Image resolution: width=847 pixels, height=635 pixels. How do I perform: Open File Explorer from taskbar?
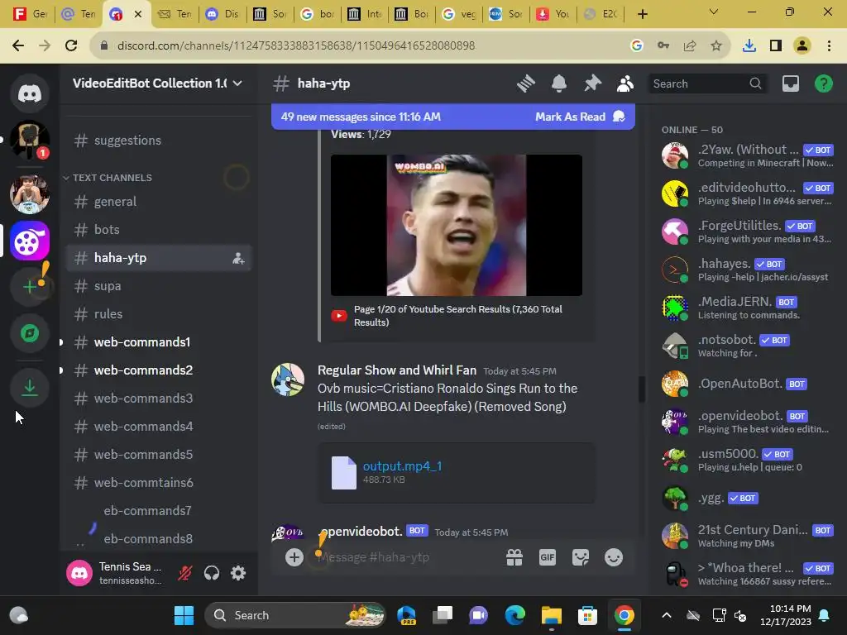point(552,615)
